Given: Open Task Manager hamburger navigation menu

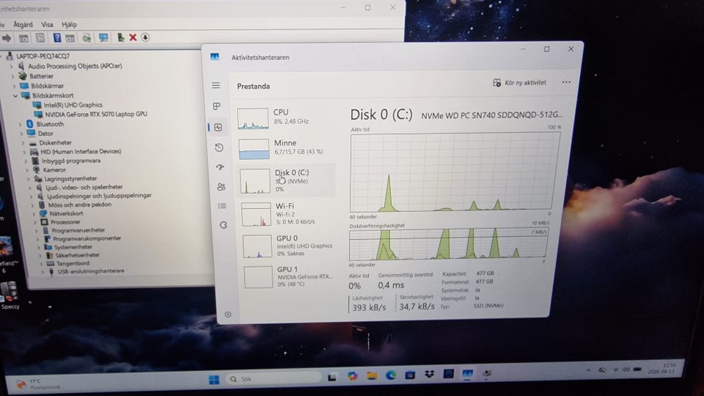Looking at the screenshot, I should tap(216, 85).
